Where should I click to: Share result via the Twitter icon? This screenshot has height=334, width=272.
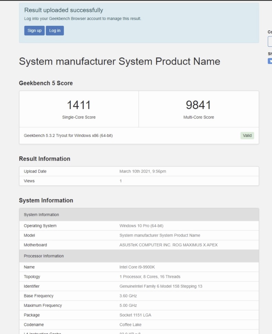point(270,61)
